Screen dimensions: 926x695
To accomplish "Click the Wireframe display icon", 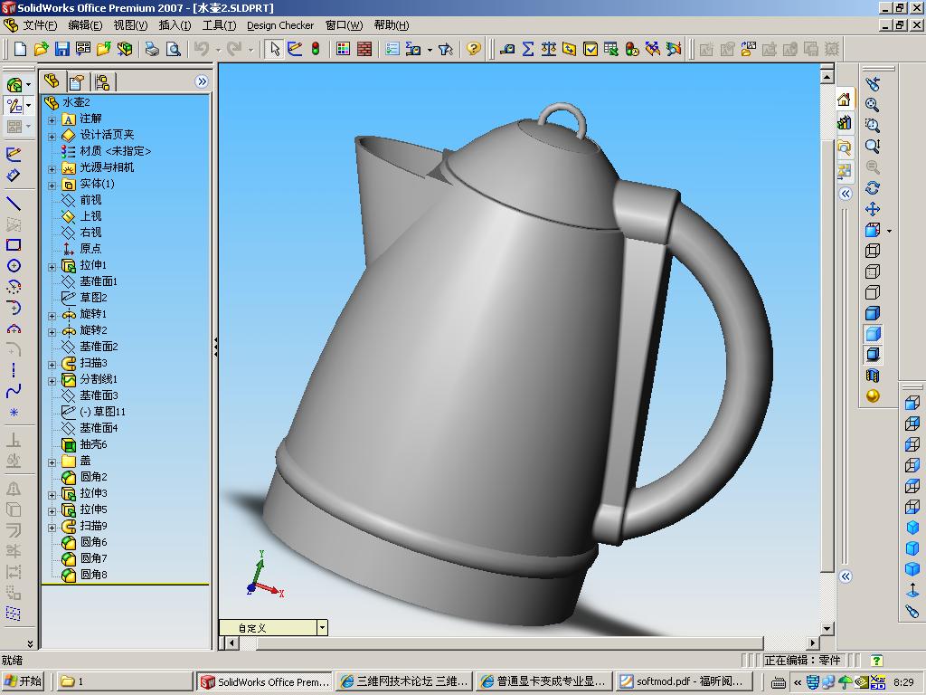I will pyautogui.click(x=873, y=251).
